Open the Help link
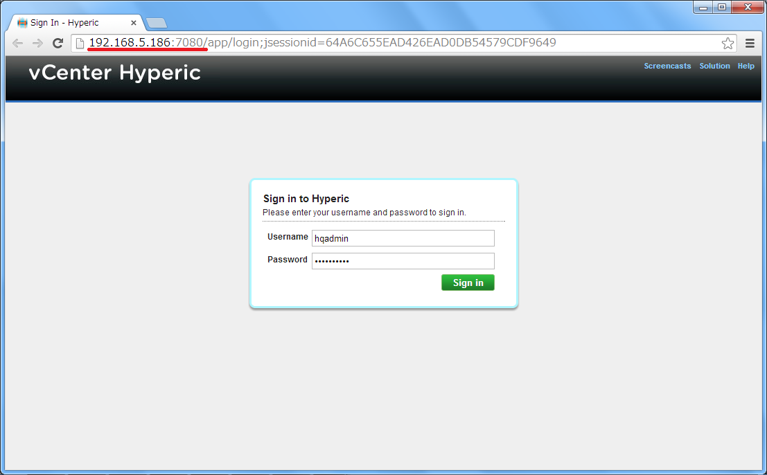The width and height of the screenshot is (767, 475). click(746, 66)
